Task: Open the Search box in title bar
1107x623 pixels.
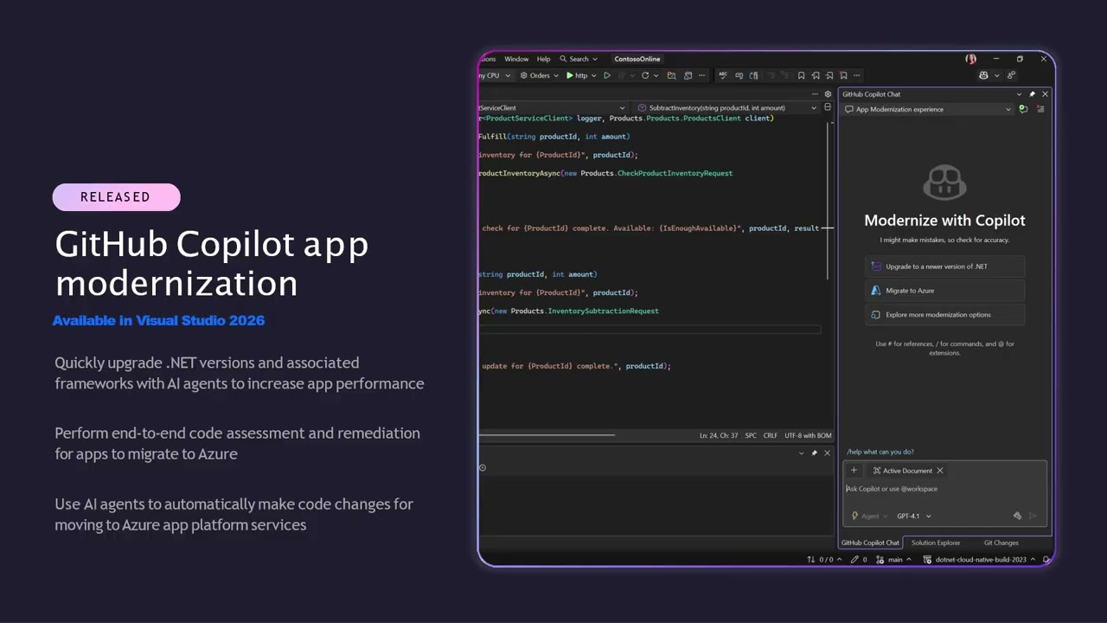Action: 579,59
